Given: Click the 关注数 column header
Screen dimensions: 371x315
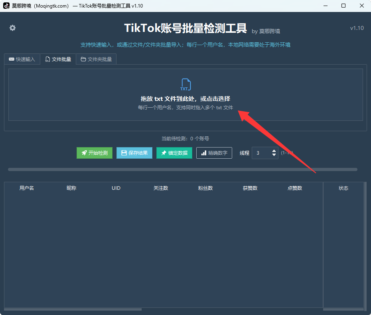Looking at the screenshot, I should pyautogui.click(x=161, y=188).
